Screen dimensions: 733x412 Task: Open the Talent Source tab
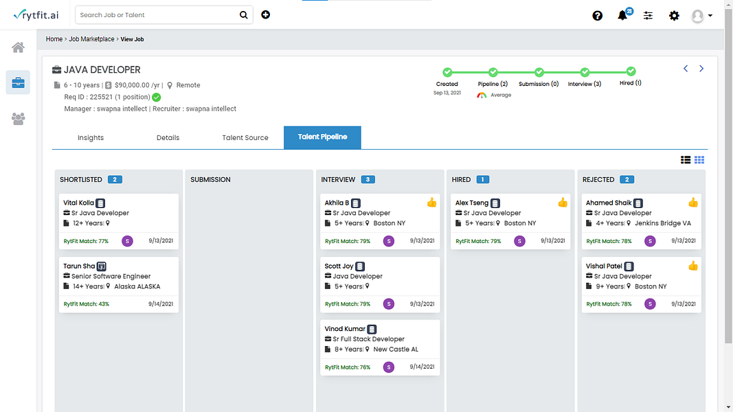point(245,138)
